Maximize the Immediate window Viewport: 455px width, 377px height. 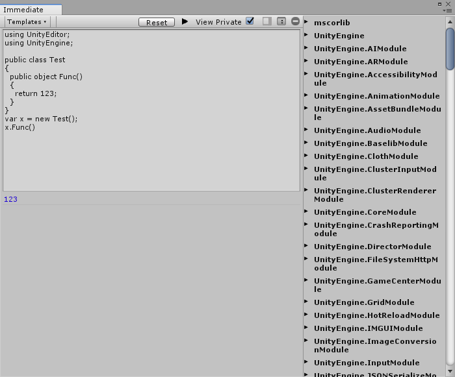(439, 4)
